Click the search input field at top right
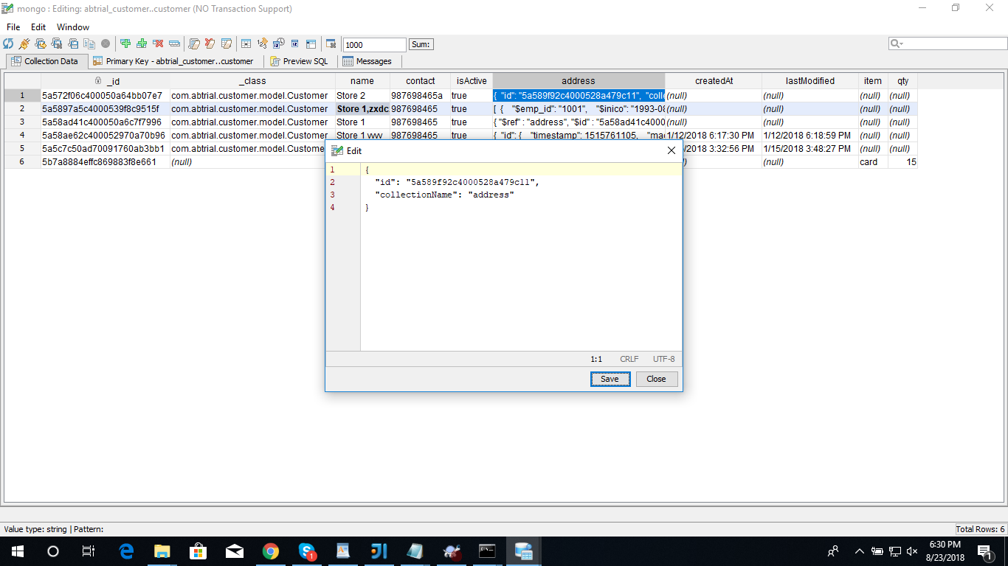 tap(947, 44)
